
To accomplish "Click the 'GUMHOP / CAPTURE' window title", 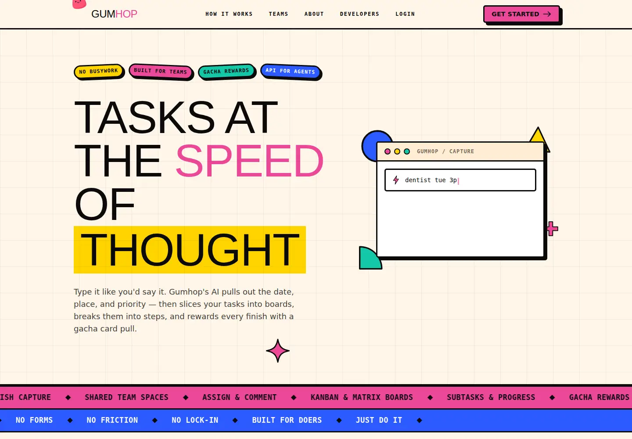I will coord(445,151).
